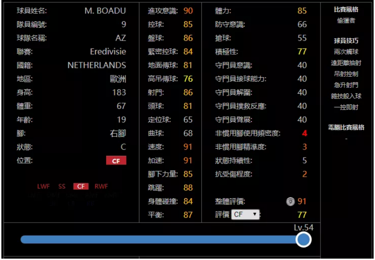Select RWF in the position map
The image size is (375, 260).
pyautogui.click(x=101, y=186)
